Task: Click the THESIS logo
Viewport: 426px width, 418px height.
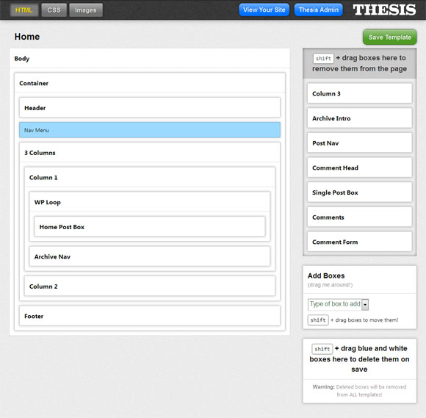Action: click(x=384, y=10)
